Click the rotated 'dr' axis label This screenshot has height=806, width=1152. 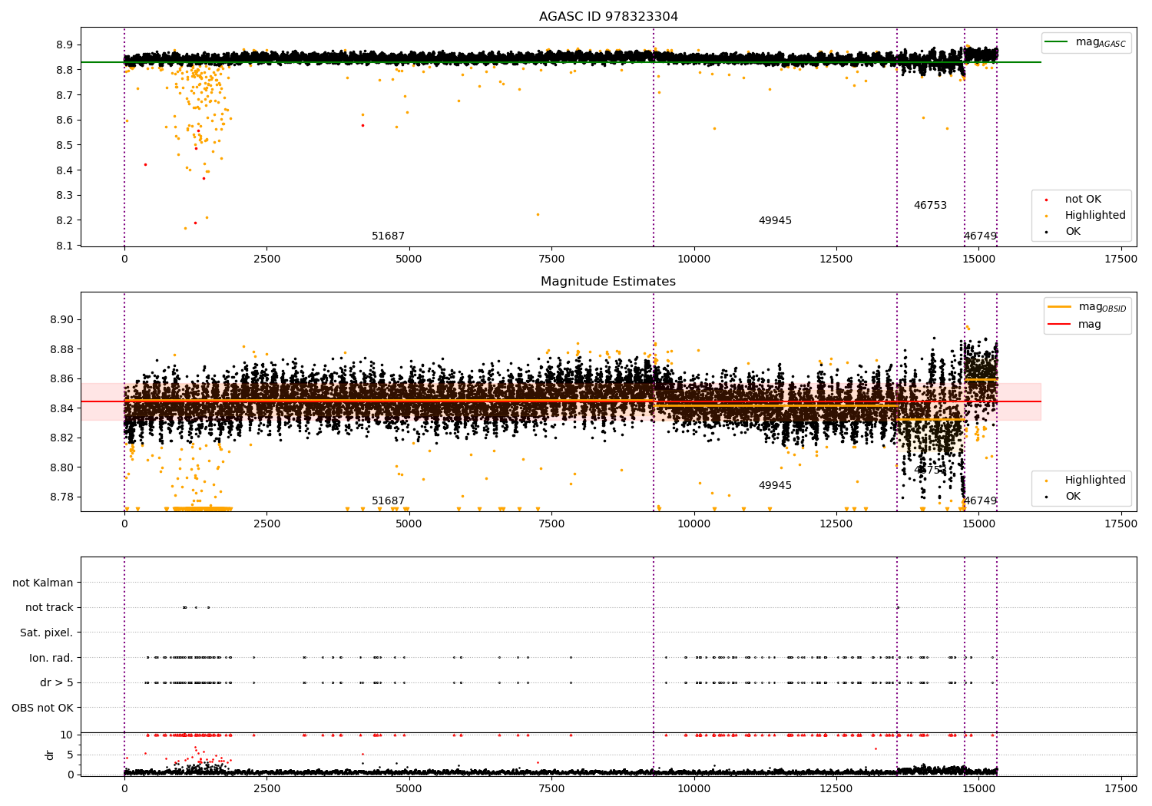pos(50,755)
